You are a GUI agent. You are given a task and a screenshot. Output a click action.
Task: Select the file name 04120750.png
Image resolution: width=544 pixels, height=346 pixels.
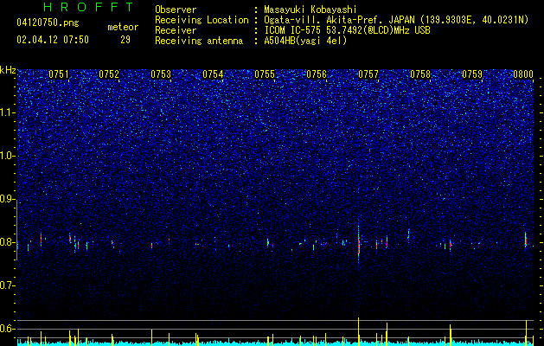(x=48, y=22)
